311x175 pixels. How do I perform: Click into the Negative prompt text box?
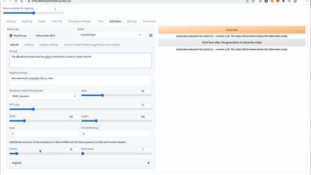[80, 80]
